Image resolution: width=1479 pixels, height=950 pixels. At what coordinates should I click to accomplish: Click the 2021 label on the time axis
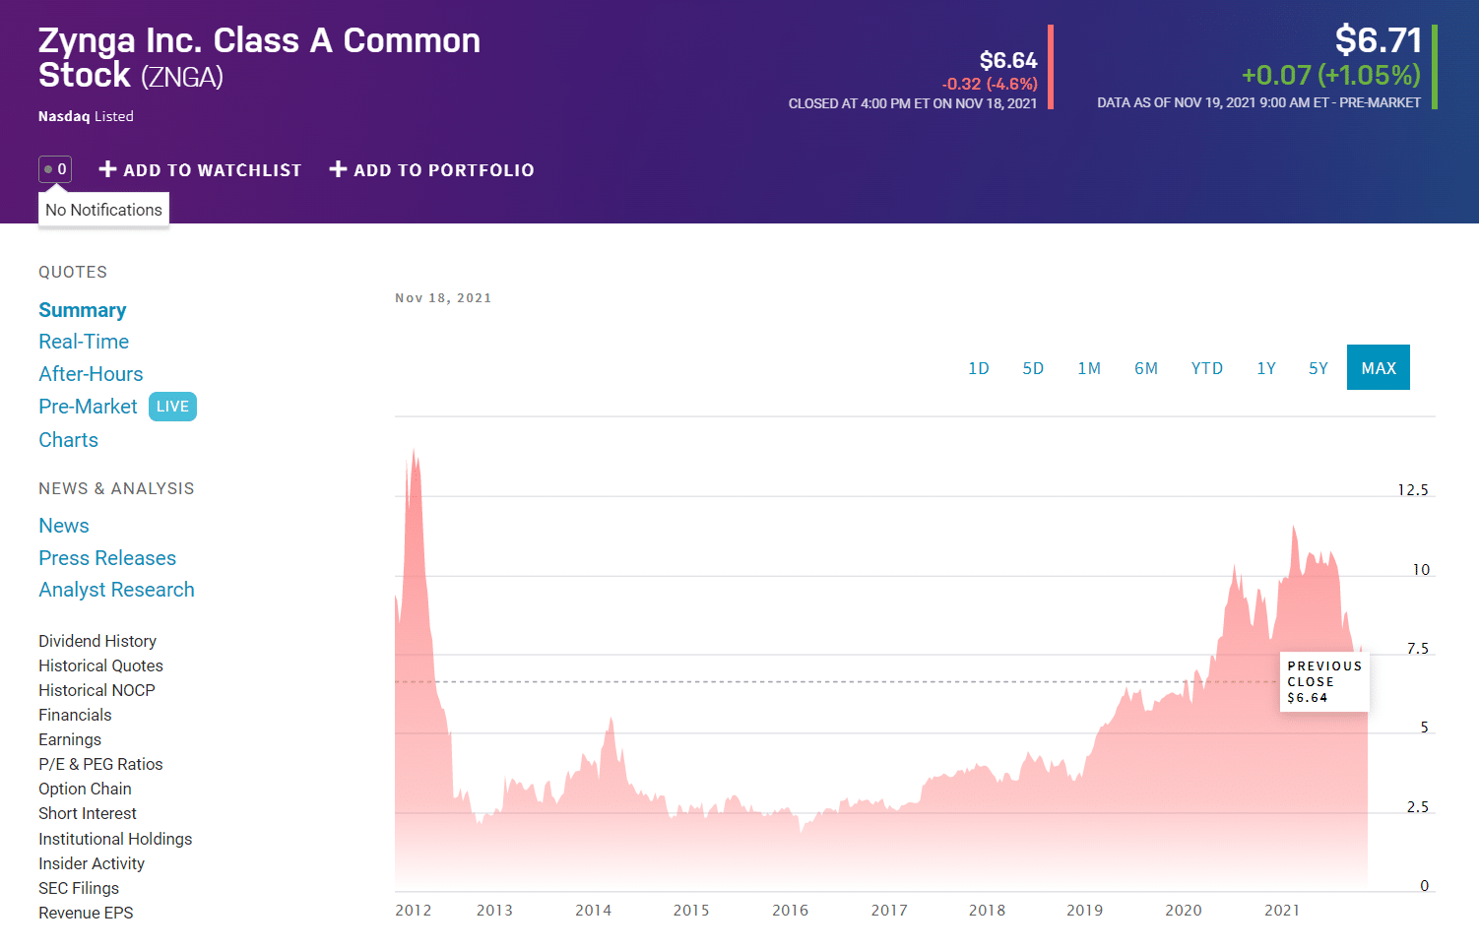[x=1282, y=911]
